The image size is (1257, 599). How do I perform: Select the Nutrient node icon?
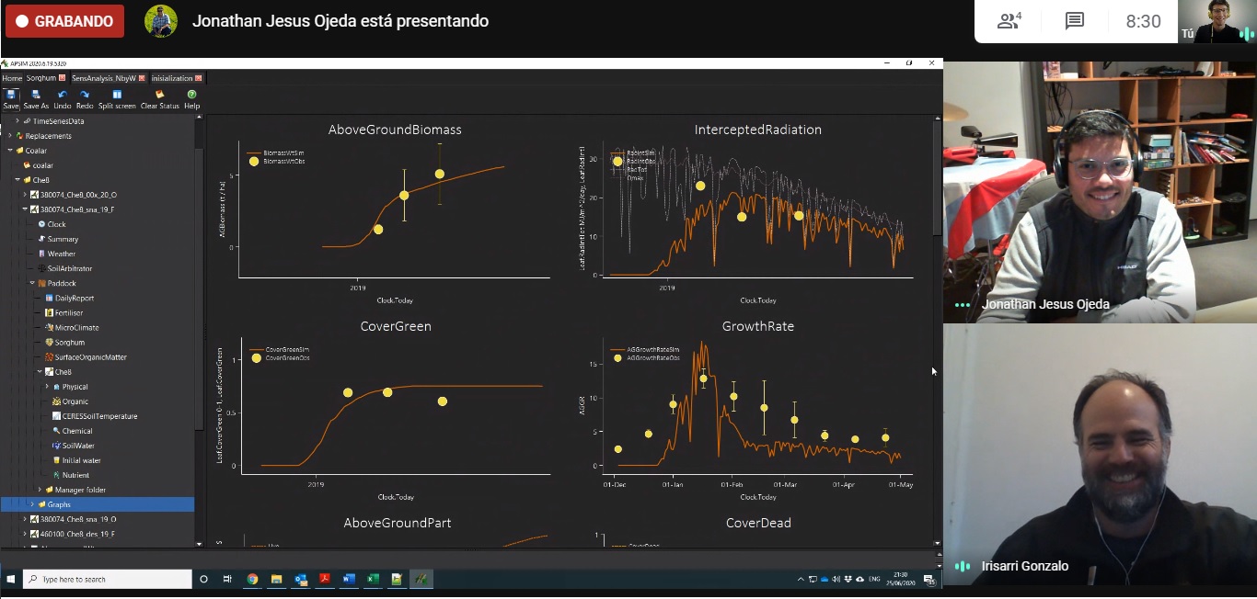point(56,475)
